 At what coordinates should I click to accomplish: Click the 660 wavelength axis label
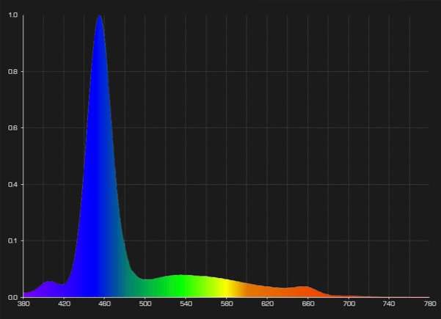coord(308,304)
